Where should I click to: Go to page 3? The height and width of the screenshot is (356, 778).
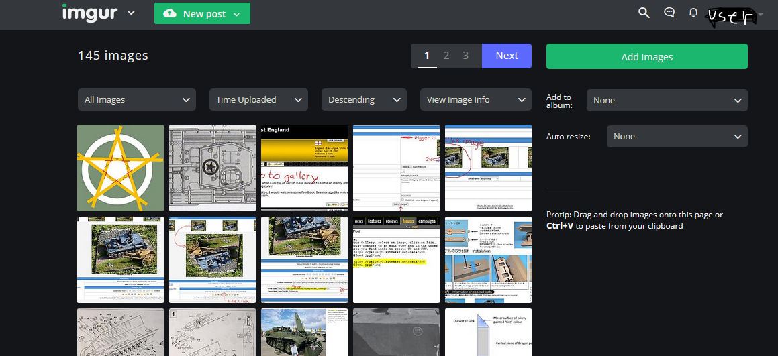[465, 56]
